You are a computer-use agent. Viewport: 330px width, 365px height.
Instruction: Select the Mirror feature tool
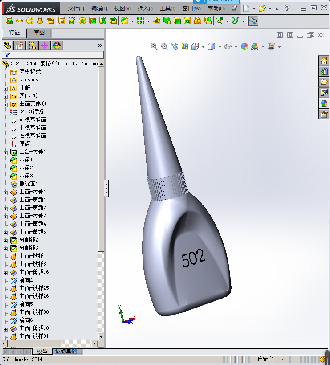pyautogui.click(x=208, y=21)
